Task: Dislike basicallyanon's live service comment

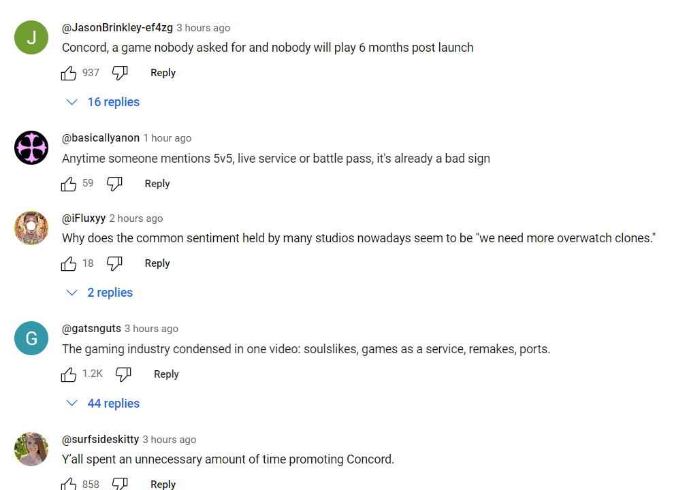Action: tap(114, 184)
